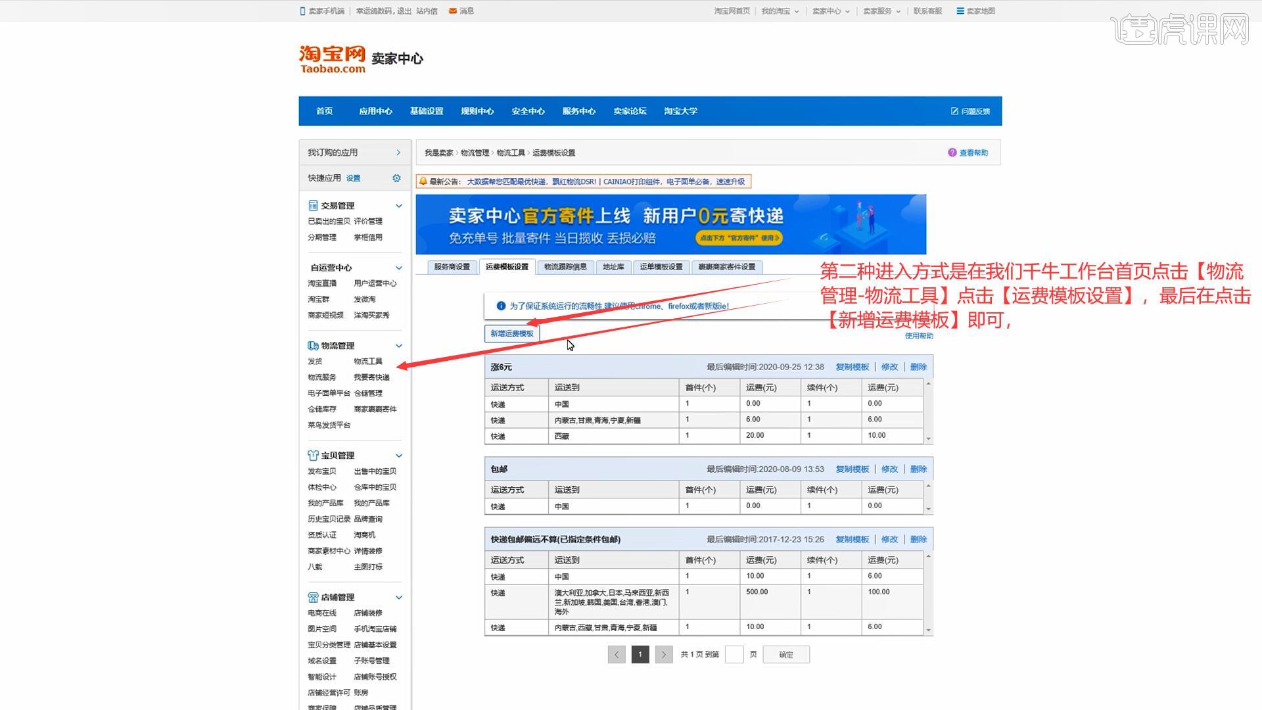
Task: Click the 卖家手机端 phone icon
Action: tap(302, 11)
